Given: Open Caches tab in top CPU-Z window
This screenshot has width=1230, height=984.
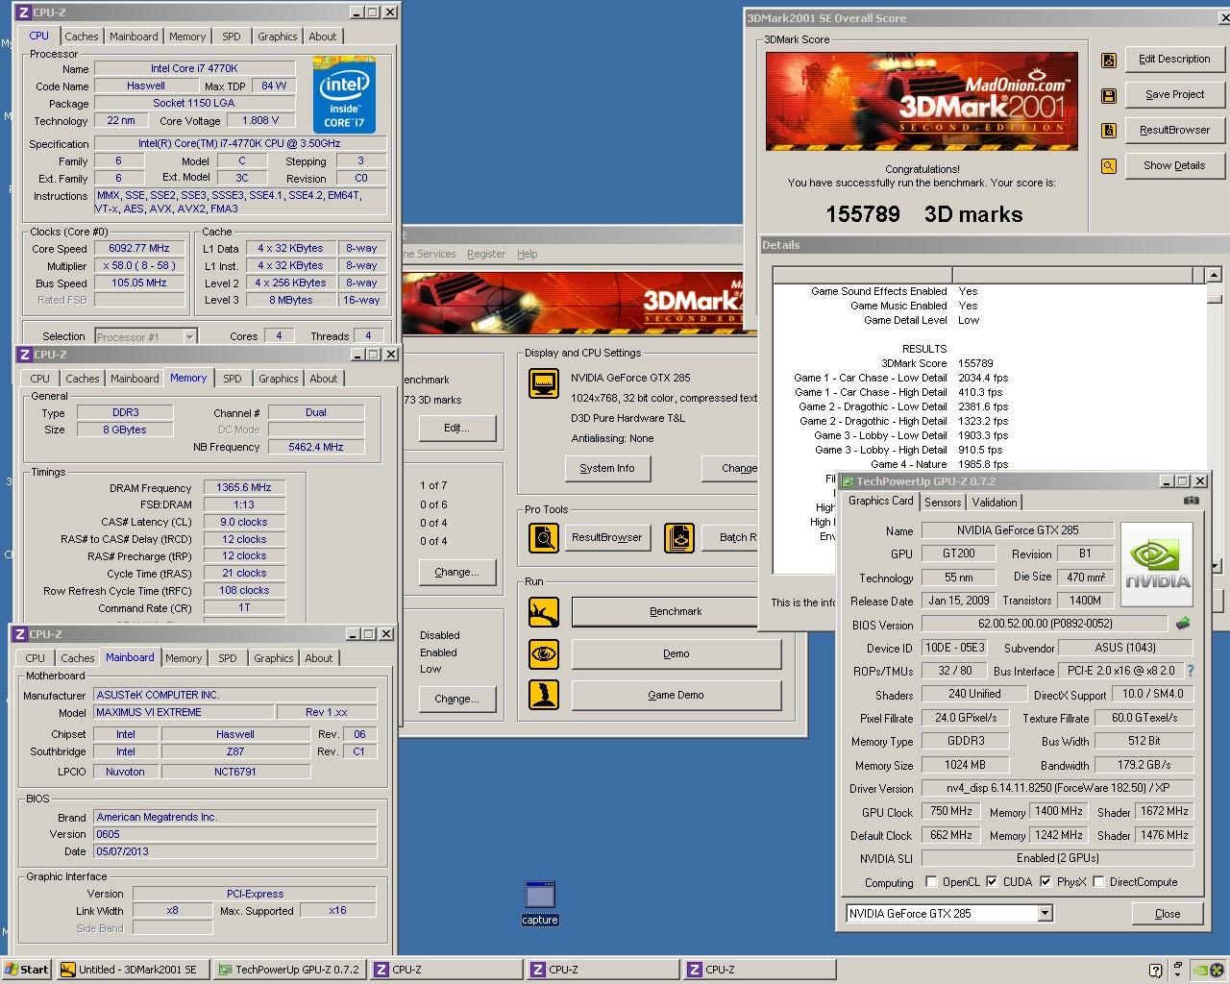Looking at the screenshot, I should [82, 37].
